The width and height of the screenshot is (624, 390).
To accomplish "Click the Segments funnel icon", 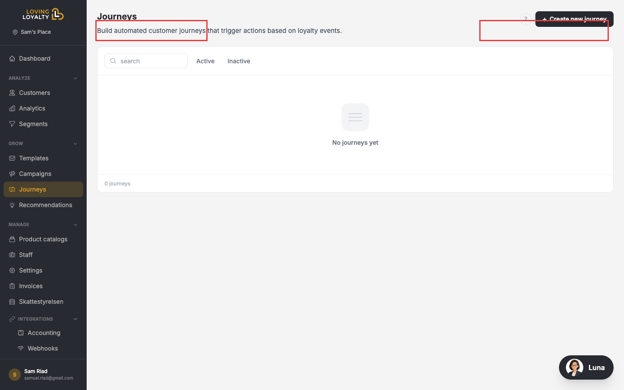I will click(12, 124).
